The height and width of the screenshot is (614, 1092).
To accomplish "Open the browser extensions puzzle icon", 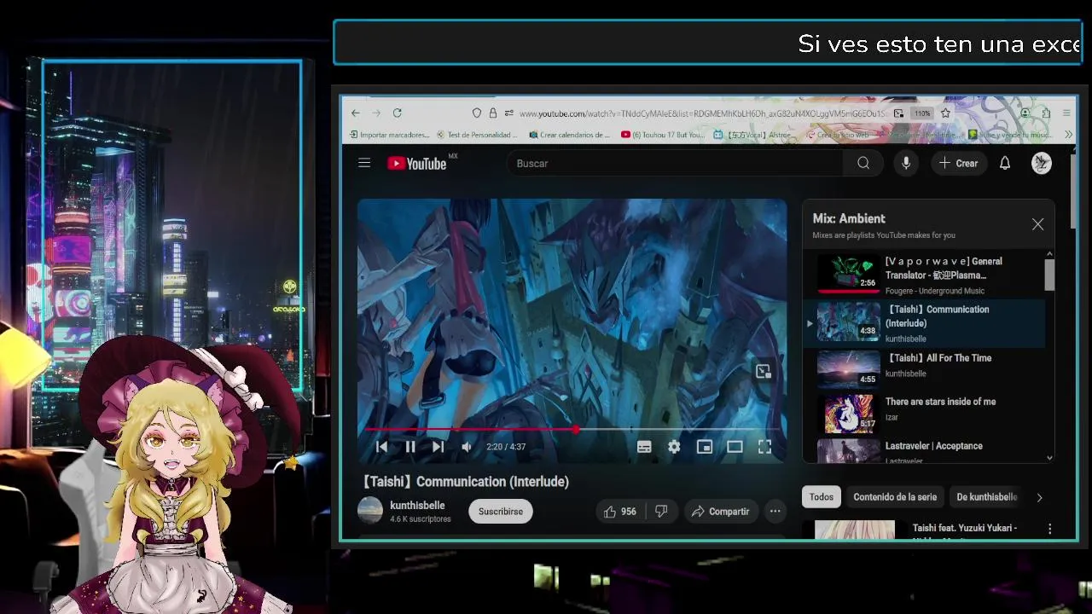I will (x=1046, y=113).
